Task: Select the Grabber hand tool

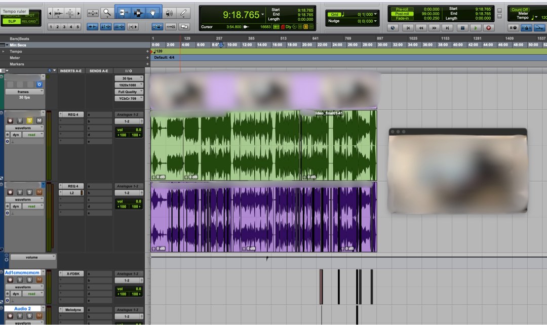Action: [153, 13]
